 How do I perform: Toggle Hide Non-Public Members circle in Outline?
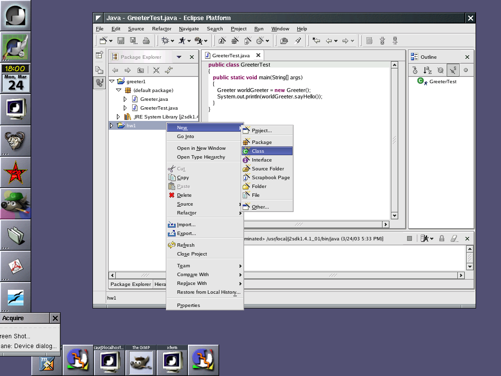(x=466, y=70)
